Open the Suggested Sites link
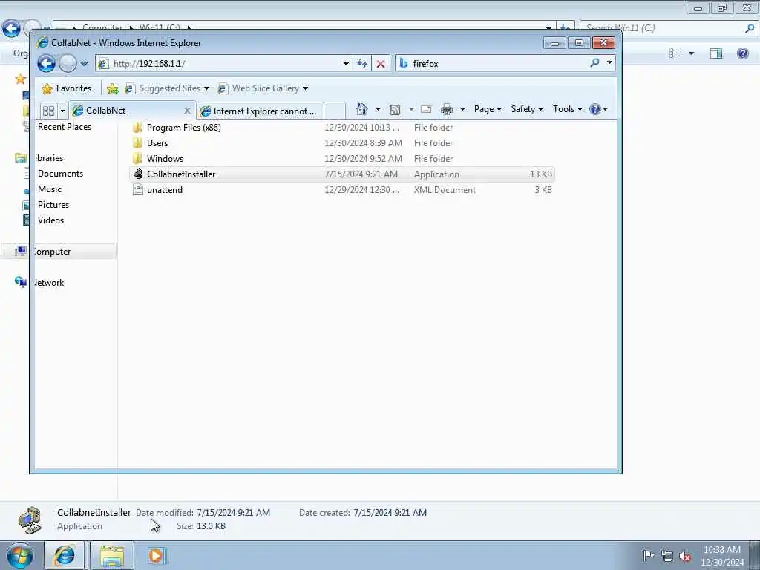 [163, 88]
